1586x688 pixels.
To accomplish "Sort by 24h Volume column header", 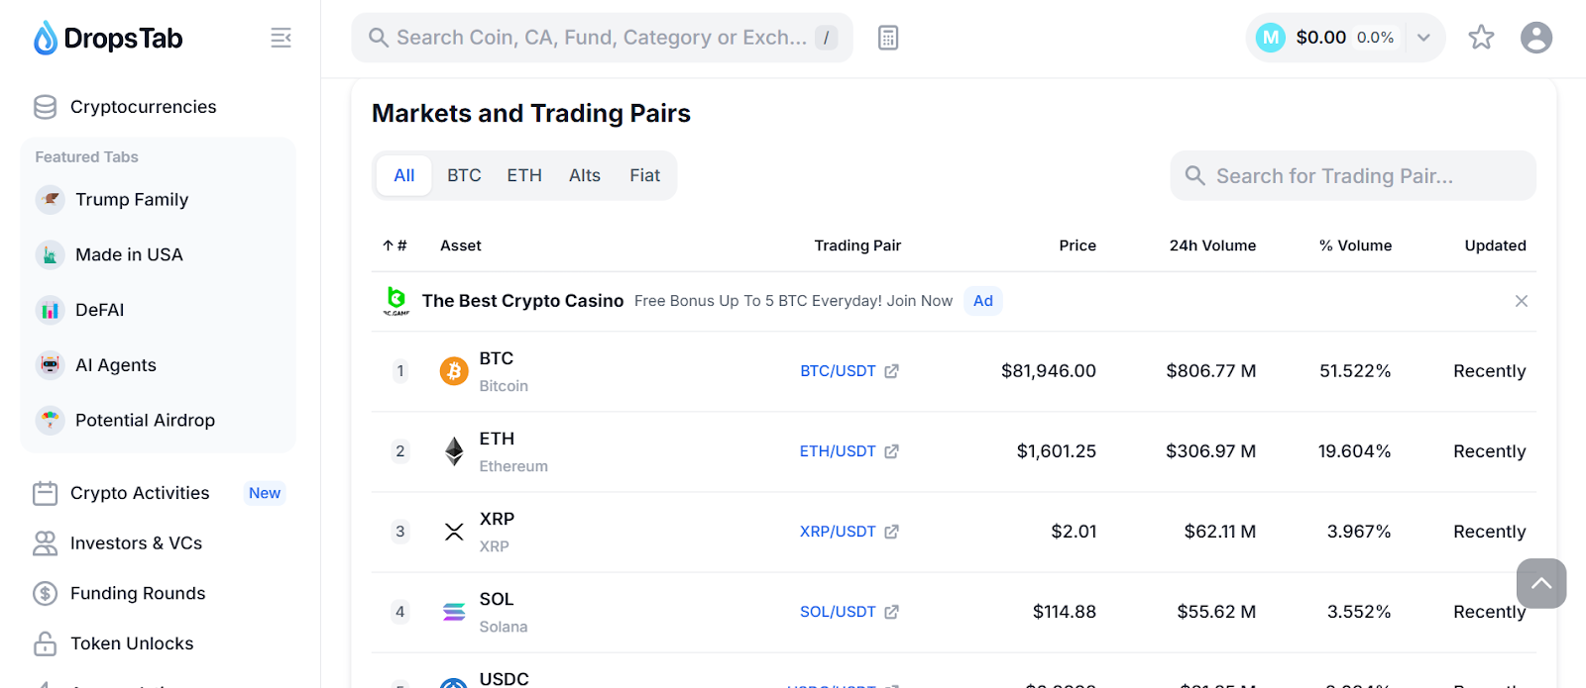I will coord(1211,246).
